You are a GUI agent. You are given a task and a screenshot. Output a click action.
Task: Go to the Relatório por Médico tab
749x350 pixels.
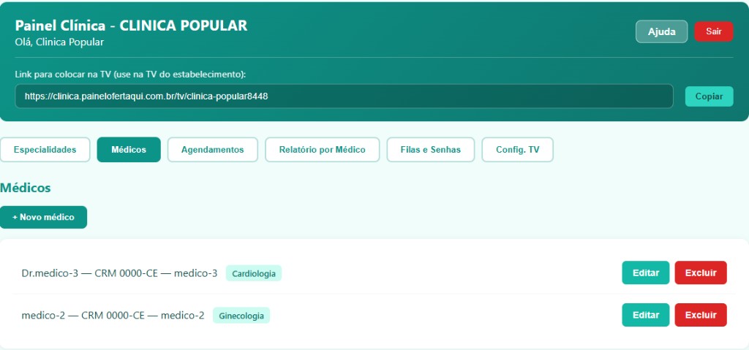click(x=322, y=150)
